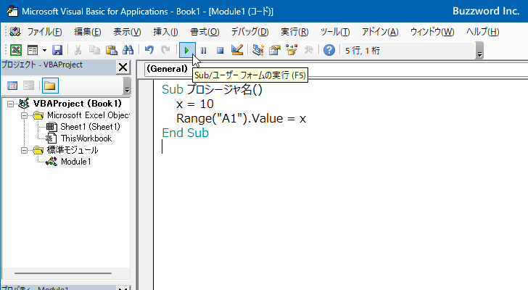Open the (General) object dropdown
528x290 pixels.
point(168,69)
